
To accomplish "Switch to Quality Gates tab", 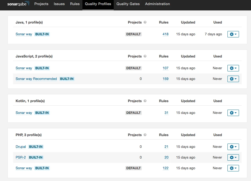I will (128, 4).
